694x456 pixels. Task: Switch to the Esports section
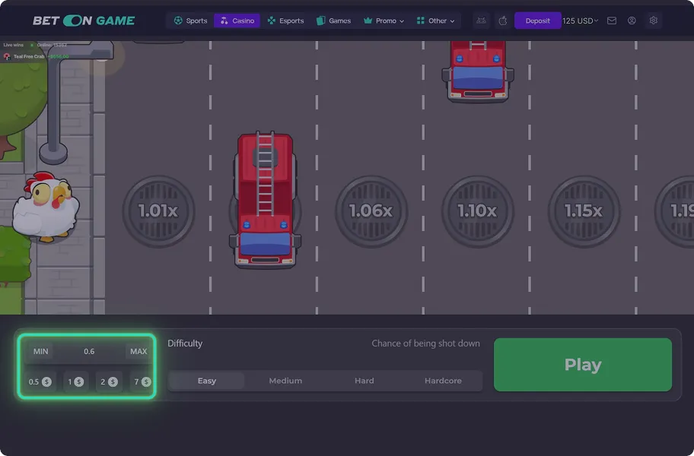click(285, 21)
